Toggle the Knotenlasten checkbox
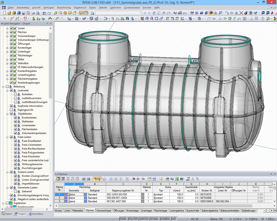The image size is (277, 221). (15, 118)
